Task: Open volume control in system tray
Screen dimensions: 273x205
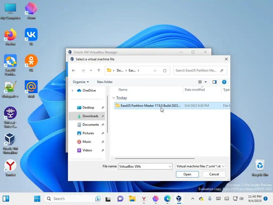Action: coord(242,199)
